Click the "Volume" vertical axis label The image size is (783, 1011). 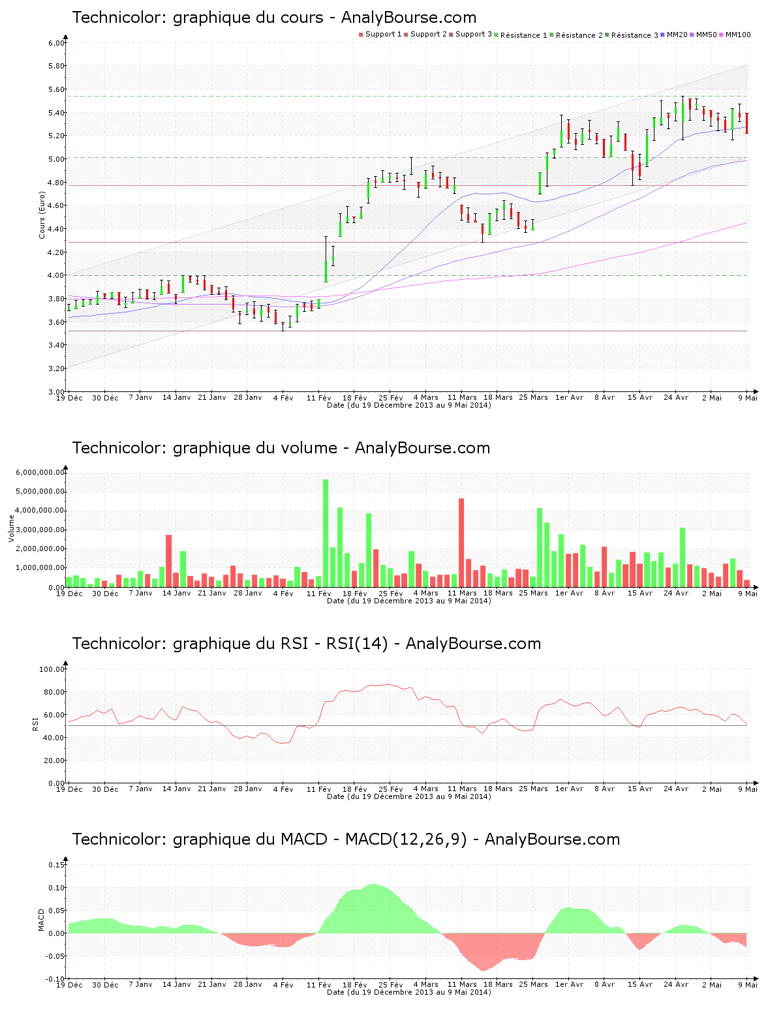11,528
